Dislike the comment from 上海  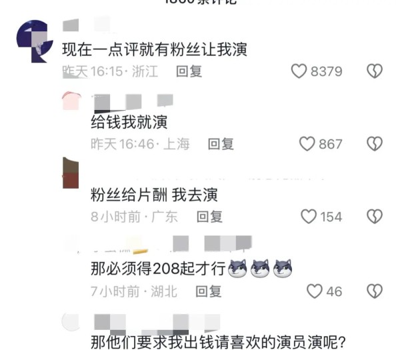point(375,143)
